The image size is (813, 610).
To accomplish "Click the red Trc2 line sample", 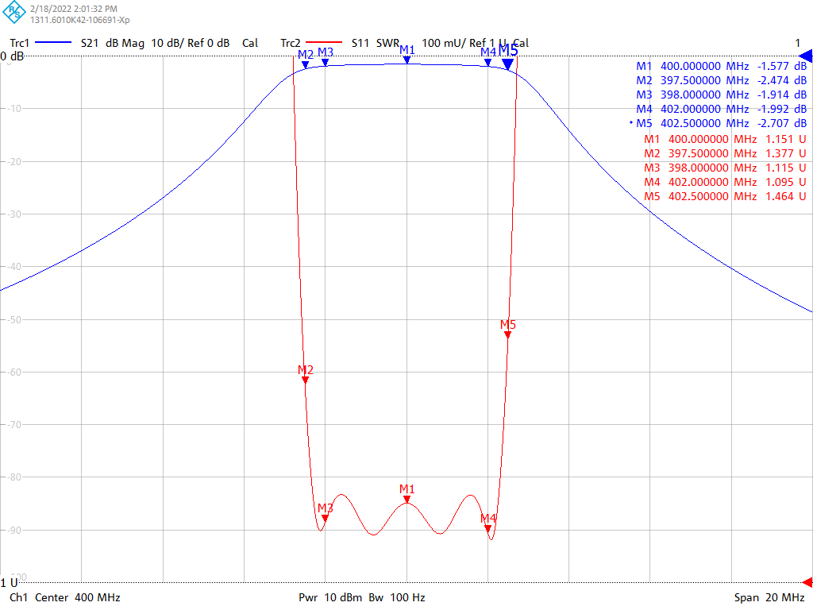I will point(324,43).
